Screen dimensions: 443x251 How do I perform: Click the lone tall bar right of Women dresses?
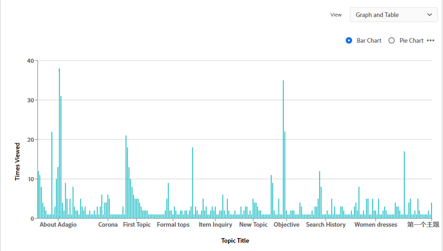point(404,184)
